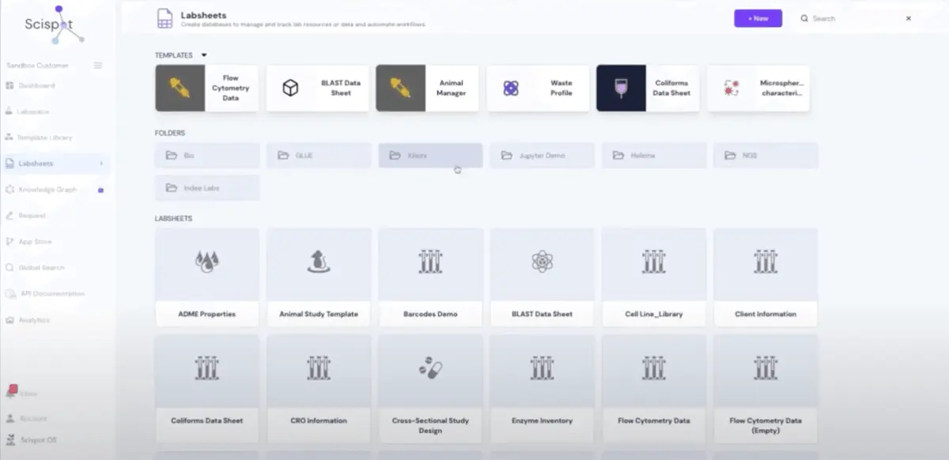The width and height of the screenshot is (949, 460).
Task: Open the ADME Properties label
Action: tap(207, 314)
